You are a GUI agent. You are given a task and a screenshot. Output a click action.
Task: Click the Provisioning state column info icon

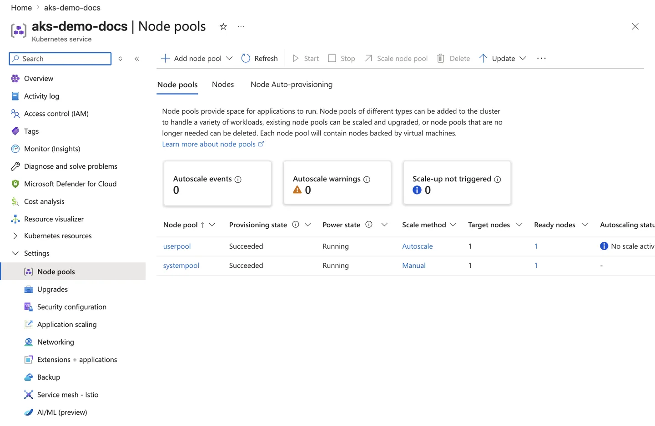(296, 225)
